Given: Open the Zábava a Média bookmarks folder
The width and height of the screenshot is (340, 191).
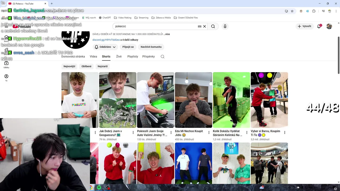Looking at the screenshot, I should click(161, 18).
